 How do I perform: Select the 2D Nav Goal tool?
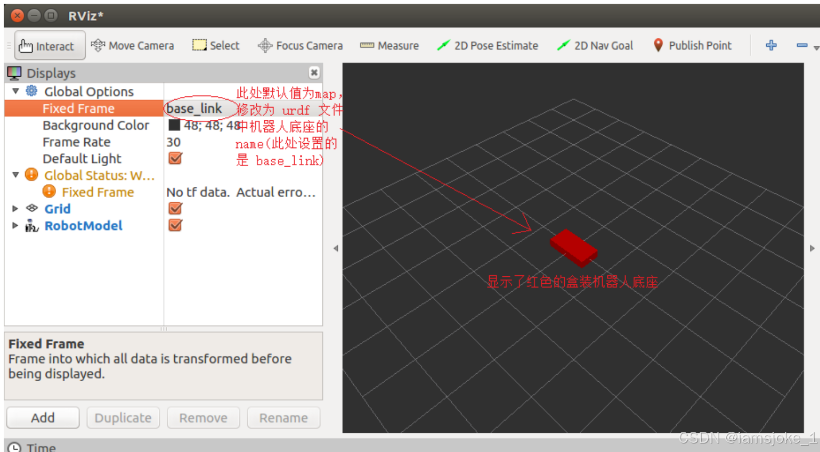(x=595, y=46)
